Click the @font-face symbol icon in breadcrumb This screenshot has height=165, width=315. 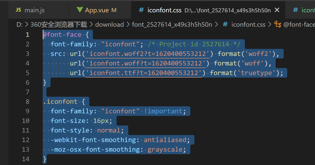278,24
